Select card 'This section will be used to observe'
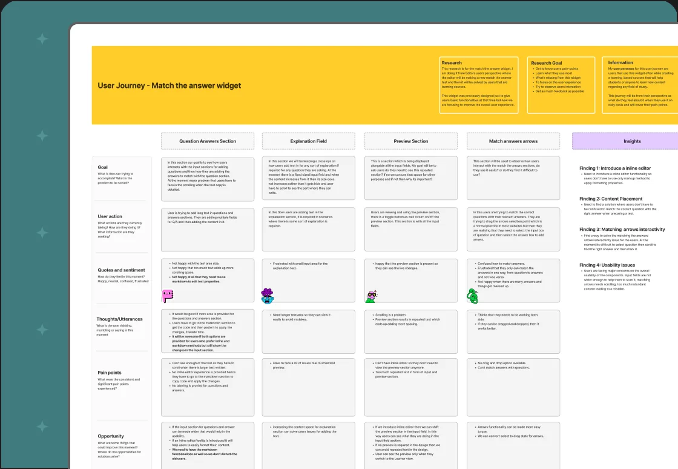Image resolution: width=678 pixels, height=469 pixels. coord(513,178)
